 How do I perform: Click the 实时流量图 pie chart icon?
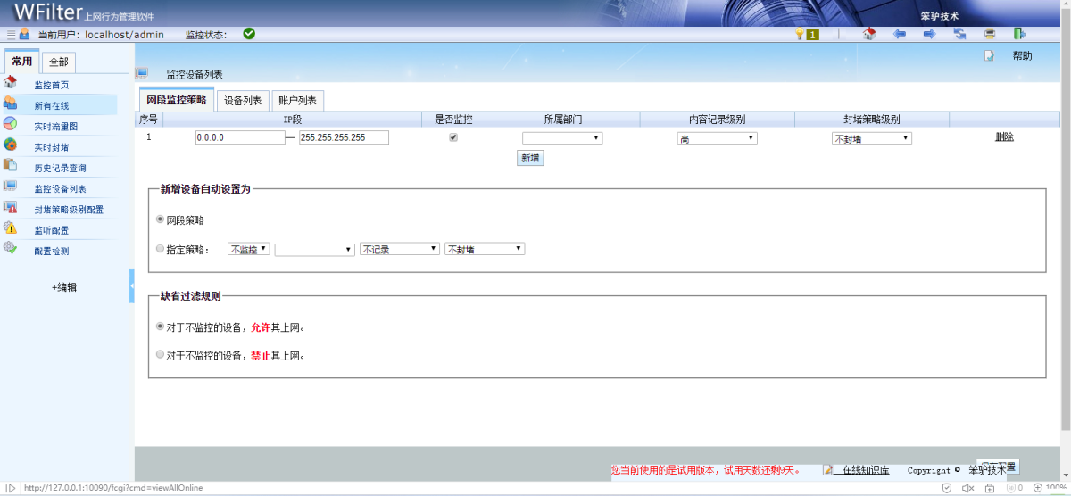[x=11, y=124]
